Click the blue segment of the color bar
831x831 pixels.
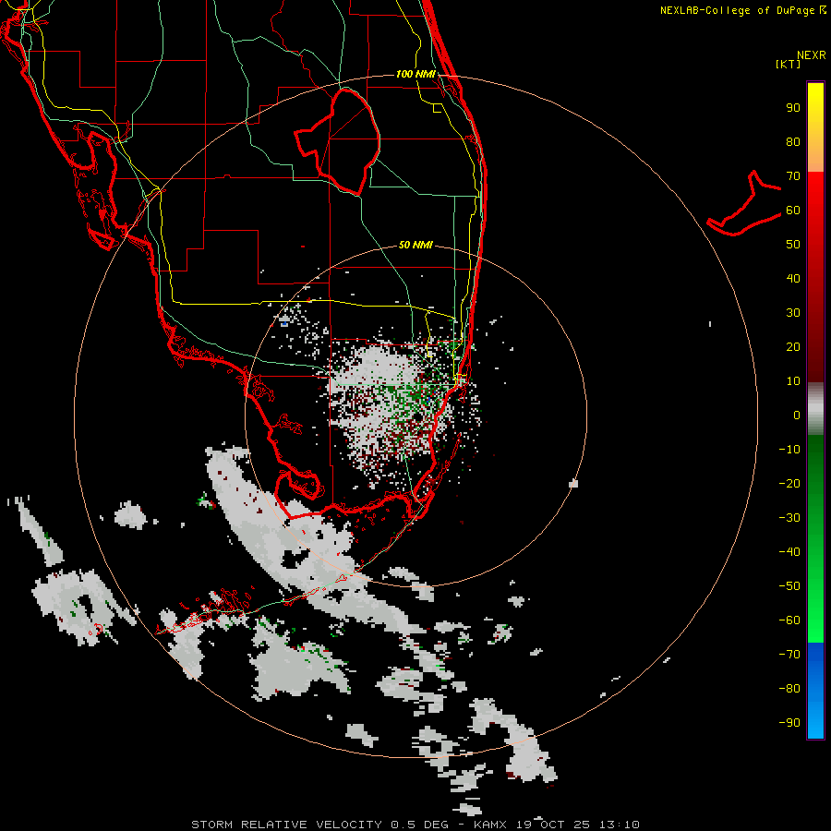(x=815, y=691)
